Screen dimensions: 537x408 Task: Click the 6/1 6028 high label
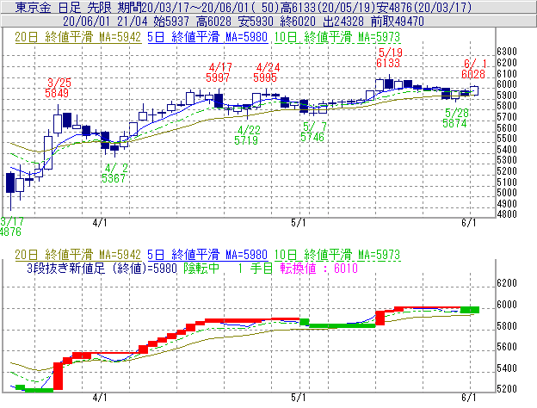(473, 69)
